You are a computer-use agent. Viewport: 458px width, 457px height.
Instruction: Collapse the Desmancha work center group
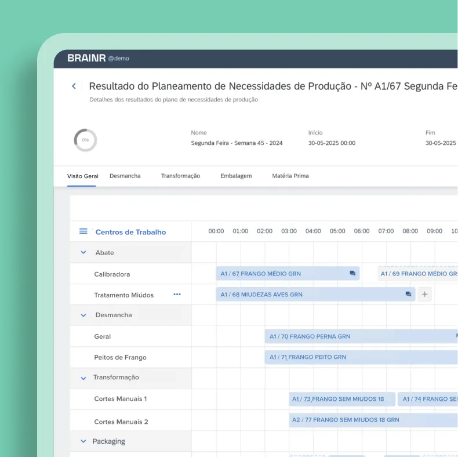(83, 315)
